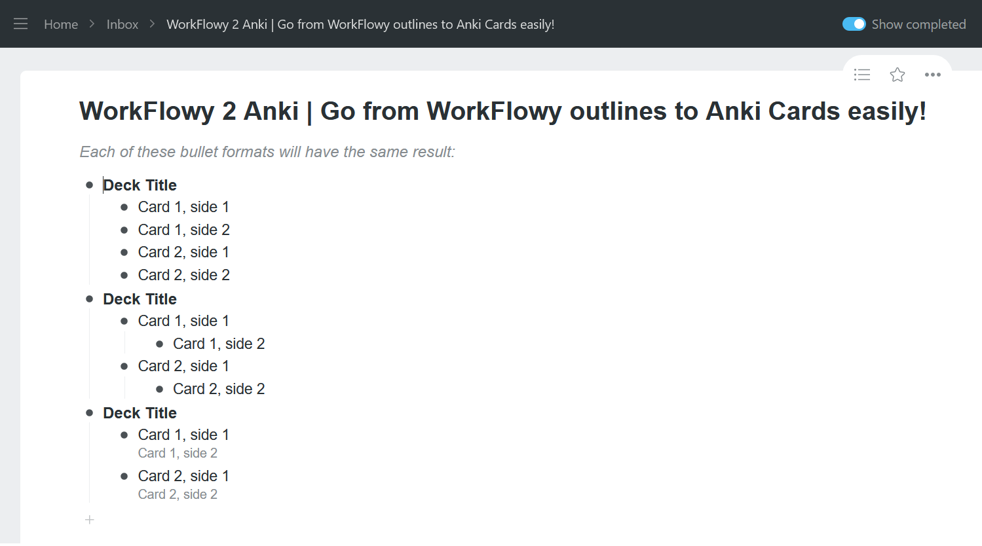Open the Home breadcrumb
The width and height of the screenshot is (982, 546).
click(x=61, y=24)
